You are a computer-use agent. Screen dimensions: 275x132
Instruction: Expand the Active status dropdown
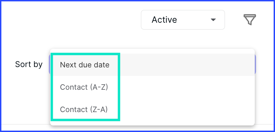click(183, 20)
